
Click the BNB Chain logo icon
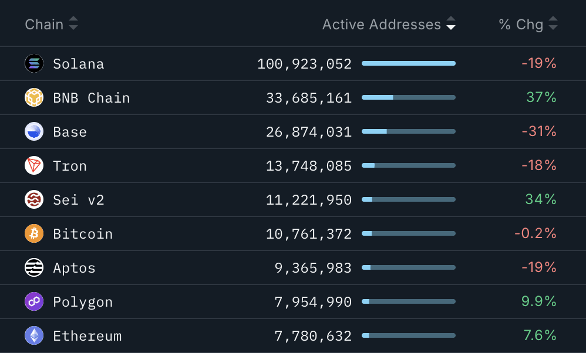(34, 97)
